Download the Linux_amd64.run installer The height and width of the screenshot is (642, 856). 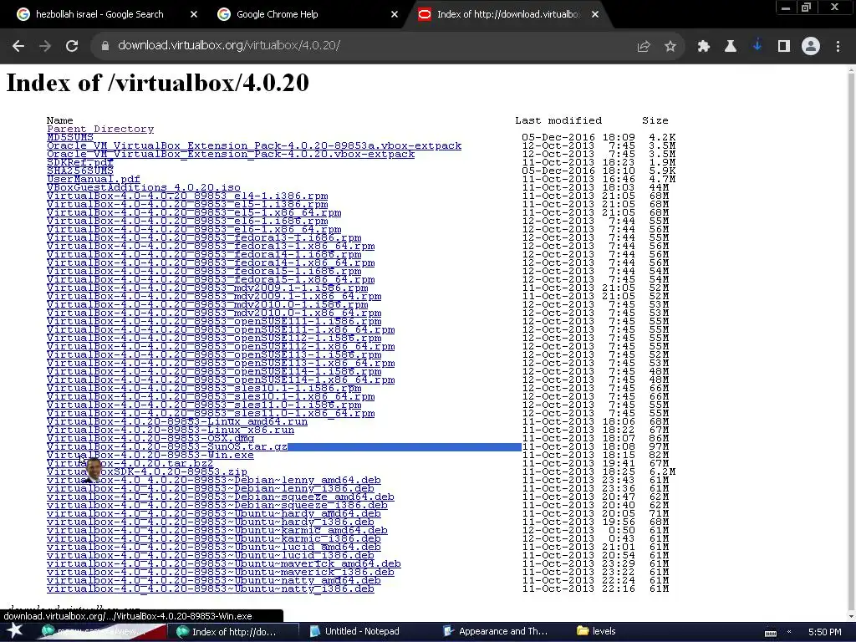click(177, 421)
